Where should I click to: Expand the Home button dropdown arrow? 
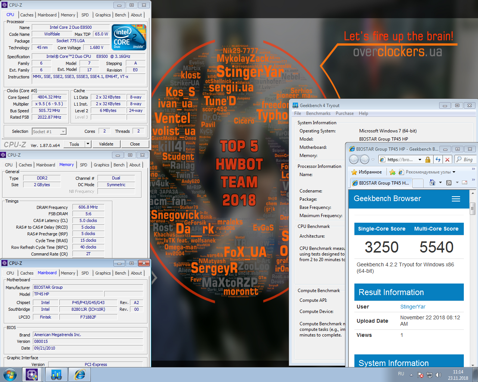coord(440,182)
